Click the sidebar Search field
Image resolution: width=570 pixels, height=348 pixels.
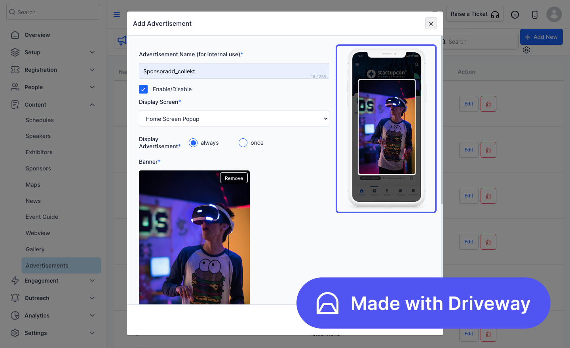[53, 12]
